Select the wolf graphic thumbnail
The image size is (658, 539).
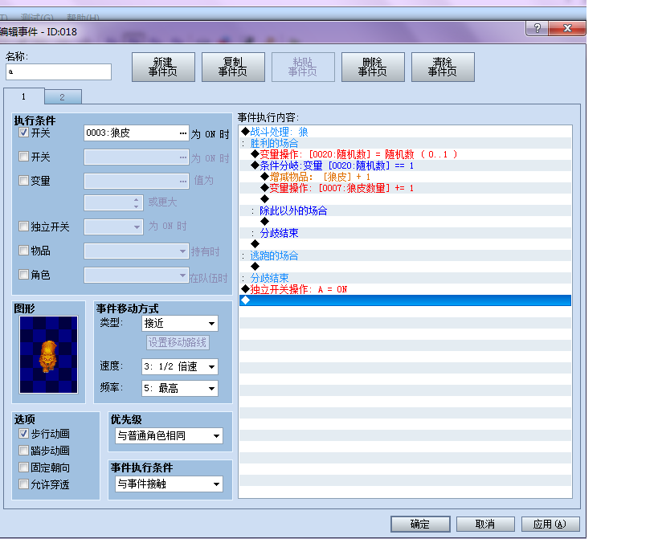click(49, 354)
